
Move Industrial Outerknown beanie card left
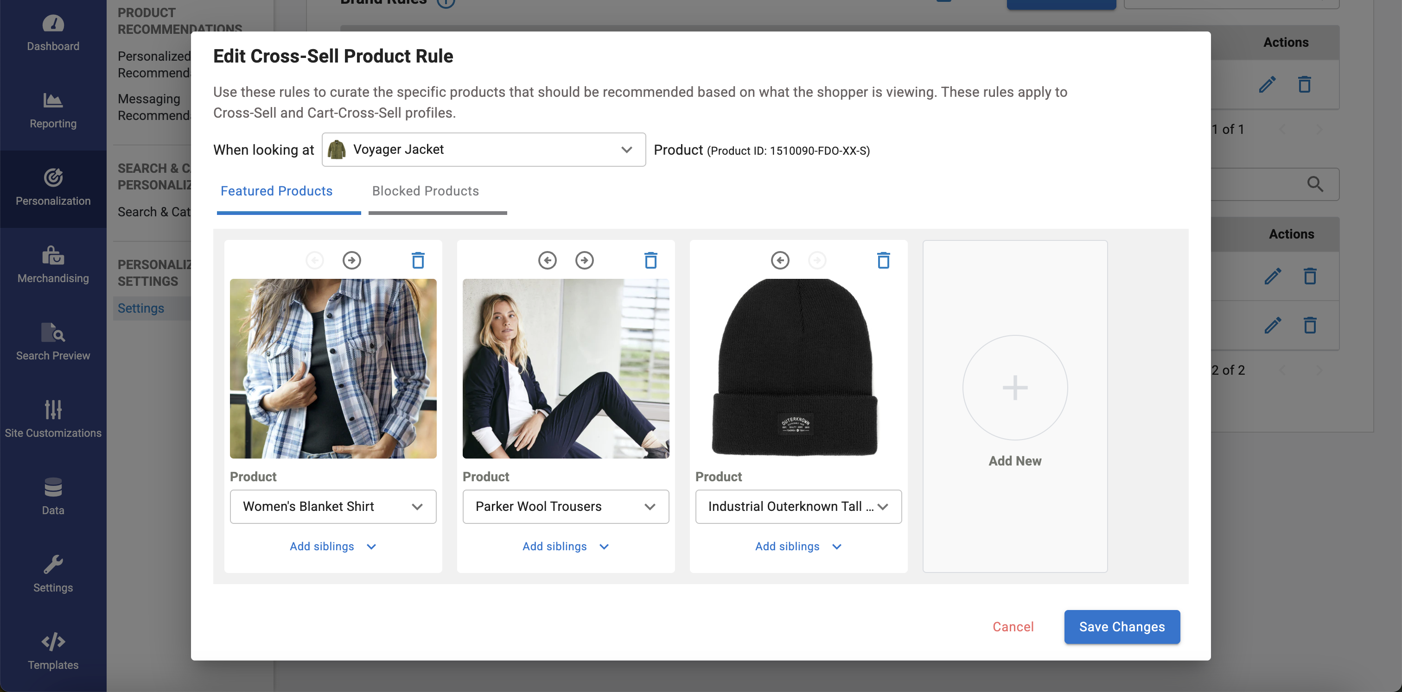[780, 260]
